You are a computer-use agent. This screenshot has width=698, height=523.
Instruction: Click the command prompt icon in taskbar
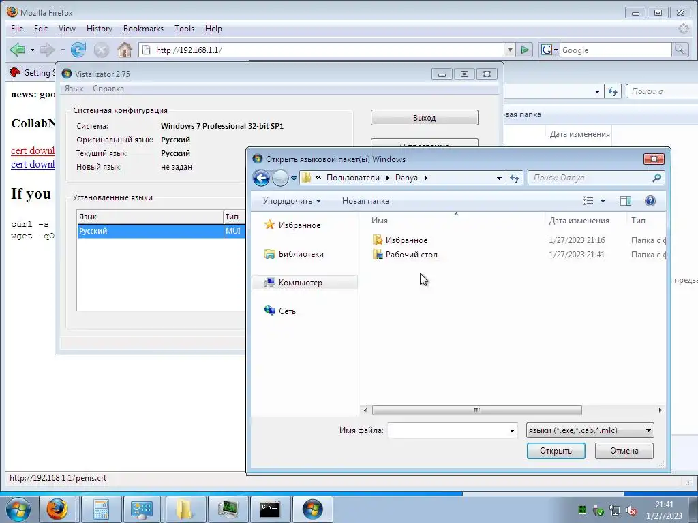[270, 509]
